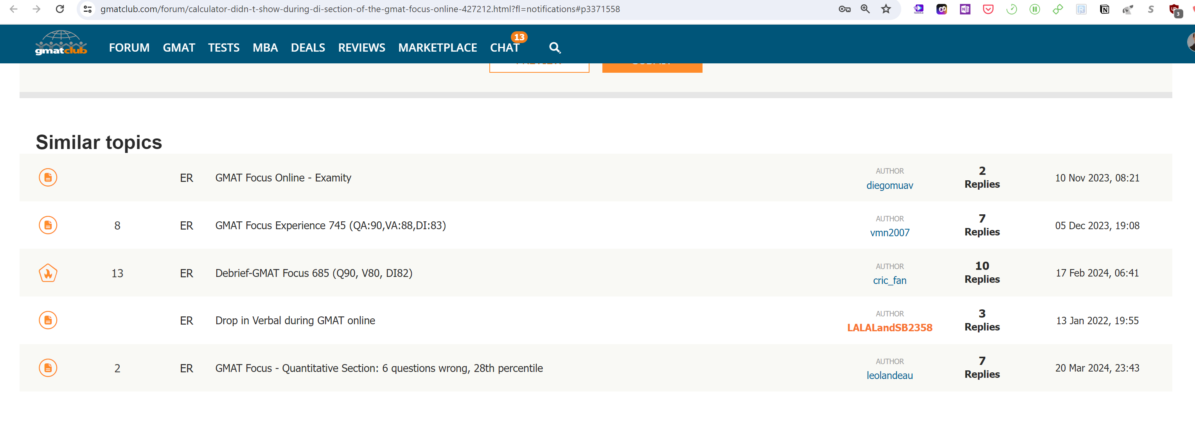The height and width of the screenshot is (422, 1195).
Task: Open author profile LALALandSB2358
Action: point(889,327)
